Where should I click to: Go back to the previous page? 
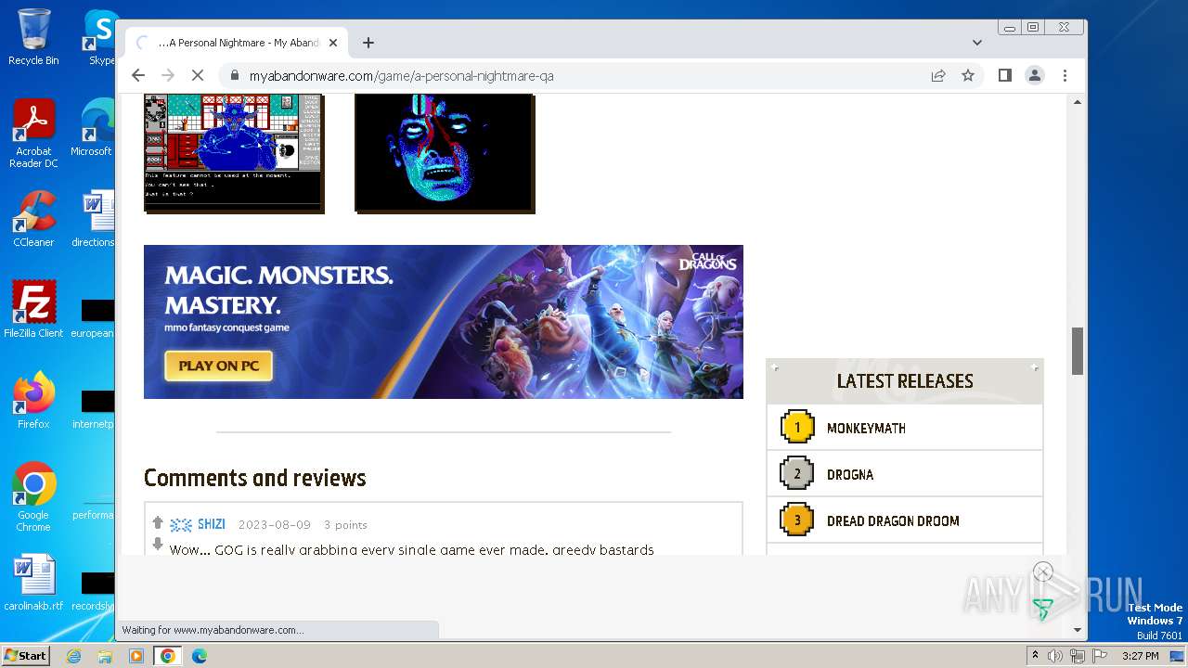click(138, 75)
